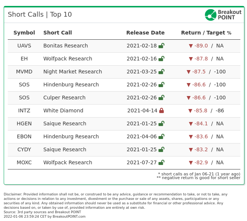Screen dimensions: 247x221
Task: Click the Short Calls | Top 10 title
Action: click(40, 14)
